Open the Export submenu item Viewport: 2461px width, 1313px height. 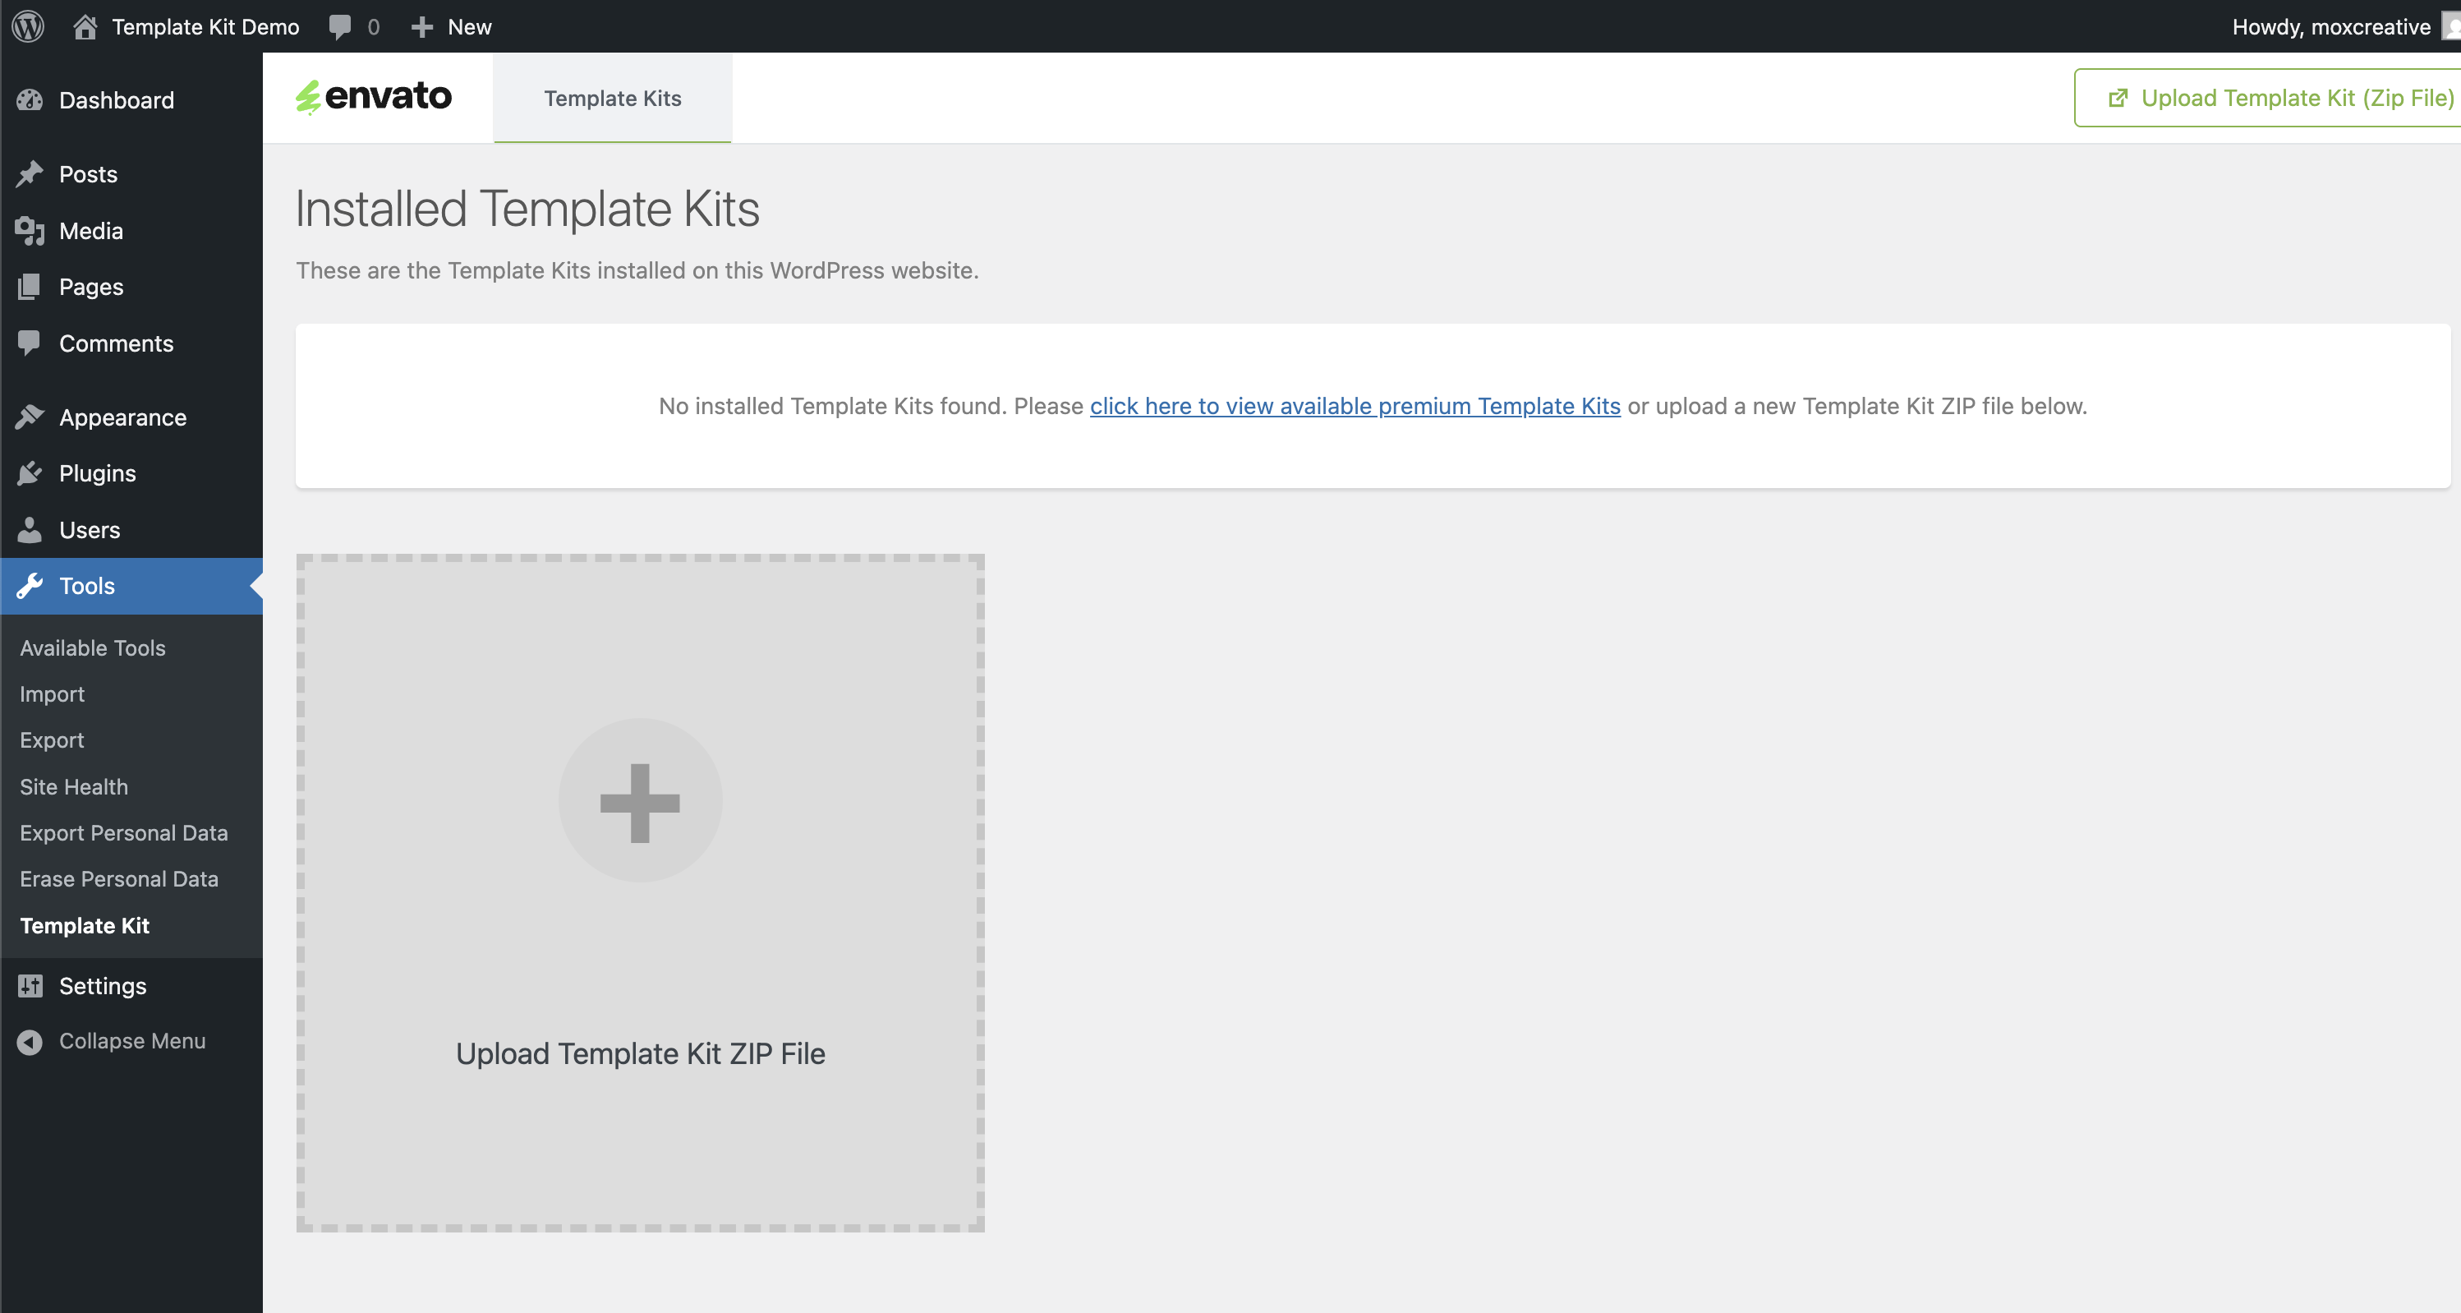[52, 740]
